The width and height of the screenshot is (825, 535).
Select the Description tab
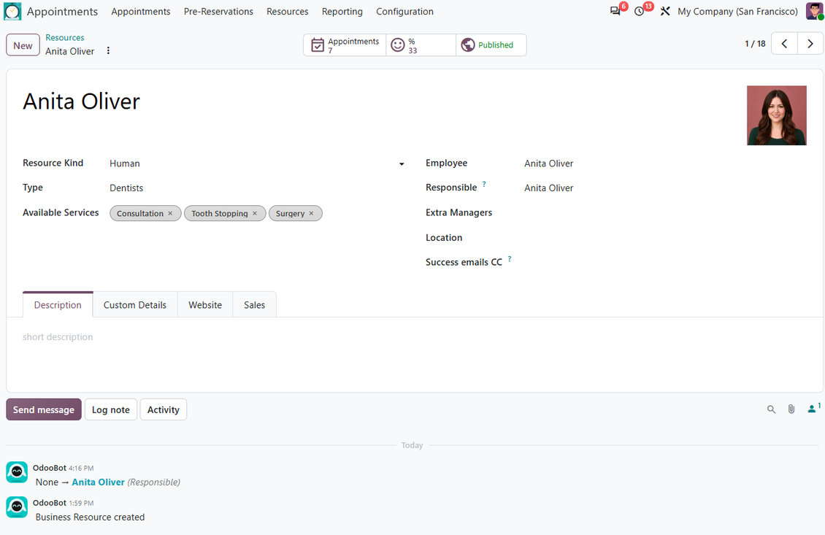[58, 305]
